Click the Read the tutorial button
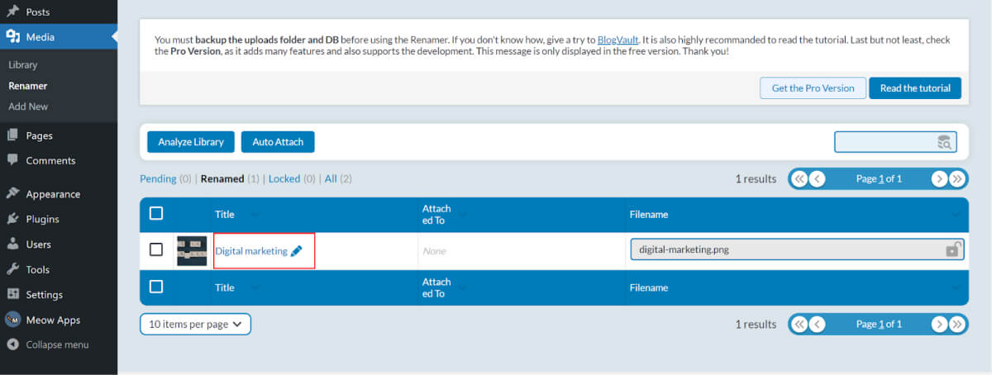 tap(915, 88)
